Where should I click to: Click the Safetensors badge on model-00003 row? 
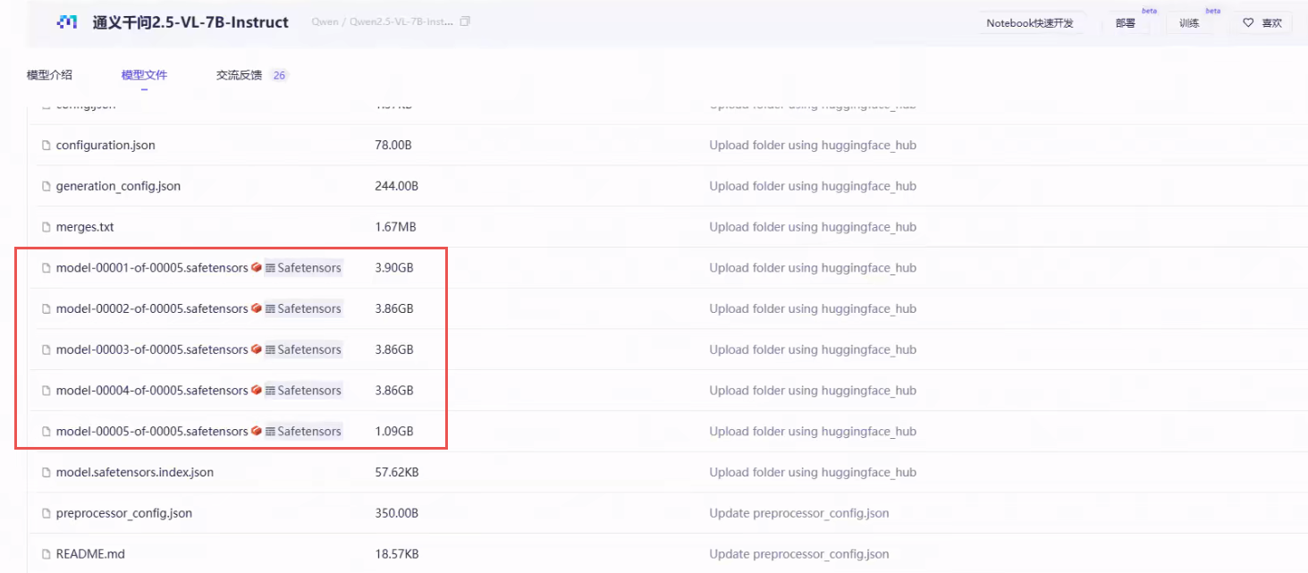[x=303, y=350]
